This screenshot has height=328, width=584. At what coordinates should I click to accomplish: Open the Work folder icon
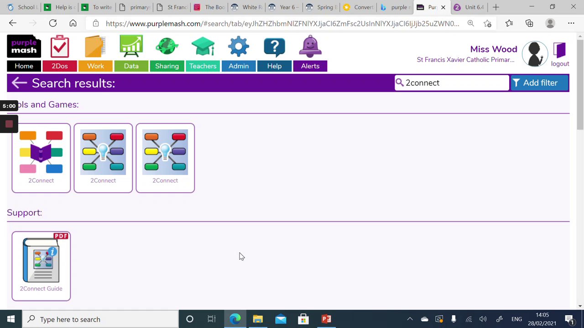tap(95, 47)
